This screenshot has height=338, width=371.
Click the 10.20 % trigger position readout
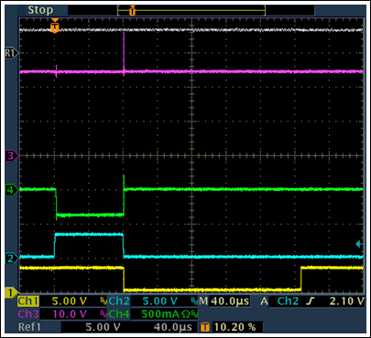[235, 327]
